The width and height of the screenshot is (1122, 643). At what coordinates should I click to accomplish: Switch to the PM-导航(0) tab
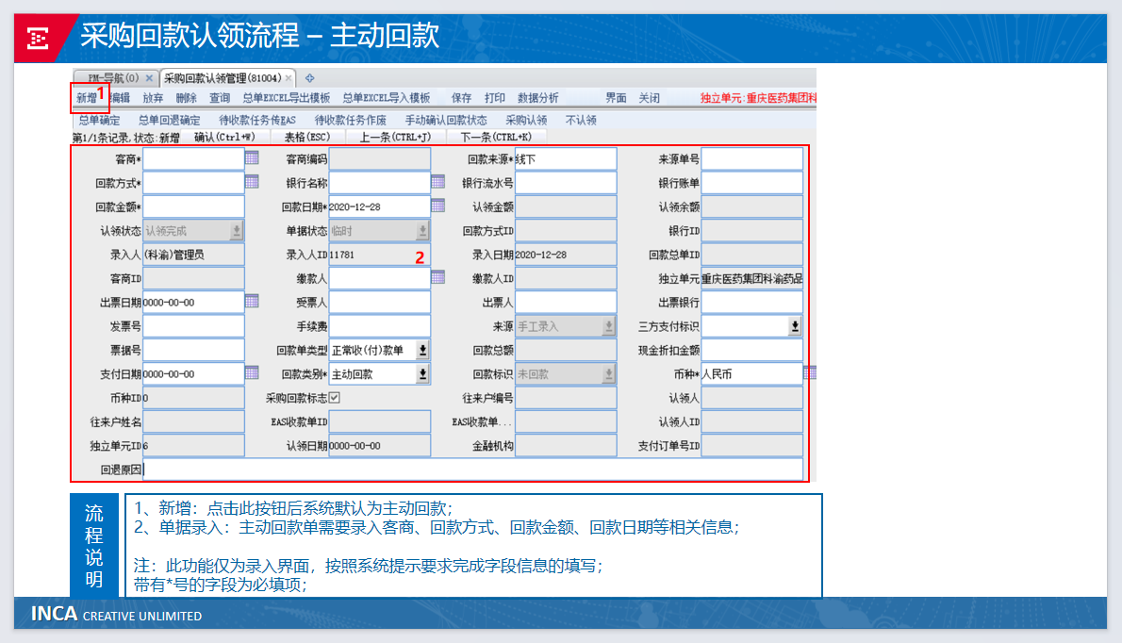click(114, 78)
